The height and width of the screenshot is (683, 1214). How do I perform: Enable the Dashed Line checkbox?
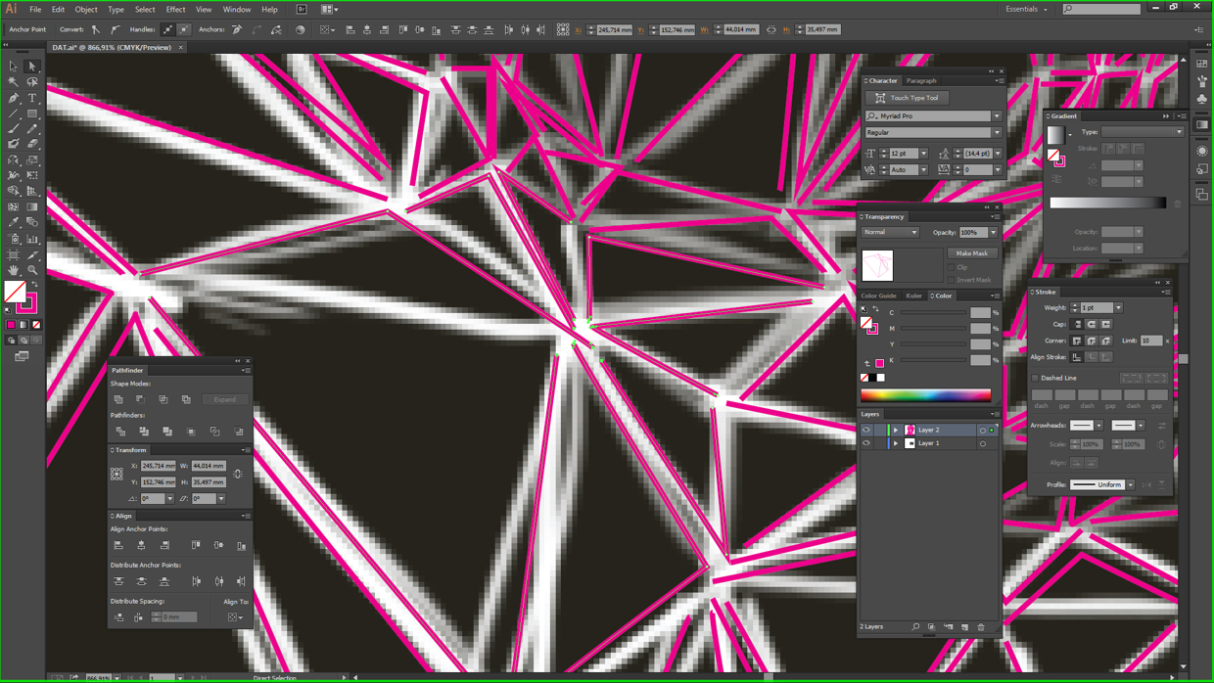[x=1036, y=378]
